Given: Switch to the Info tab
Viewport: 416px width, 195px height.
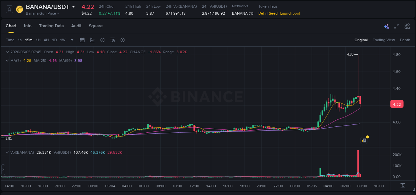Looking at the screenshot, I should pos(28,26).
